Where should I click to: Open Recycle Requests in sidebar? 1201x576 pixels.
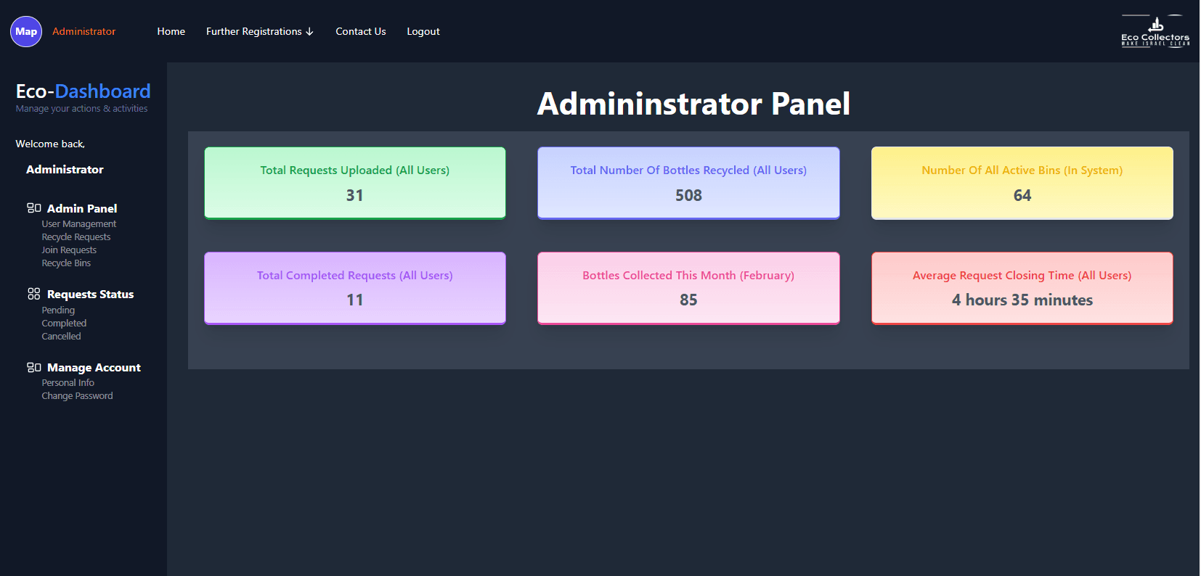(x=76, y=237)
